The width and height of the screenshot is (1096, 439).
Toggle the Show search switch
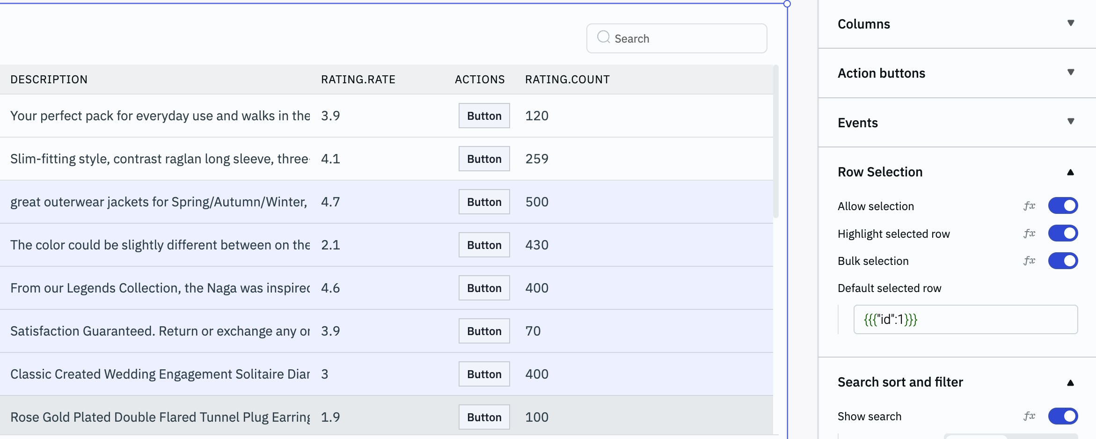point(1063,416)
